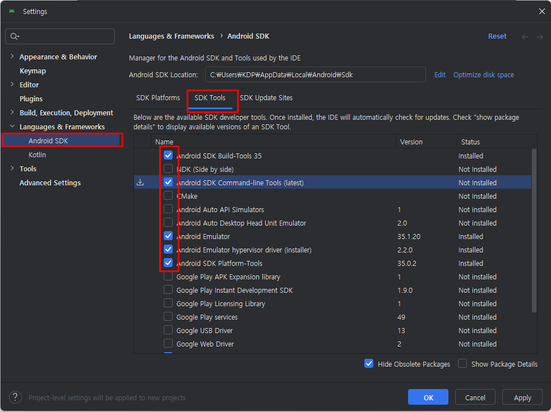Uncheck Android SDK Build-Tools 35
Image resolution: width=551 pixels, height=412 pixels.
[x=168, y=156]
